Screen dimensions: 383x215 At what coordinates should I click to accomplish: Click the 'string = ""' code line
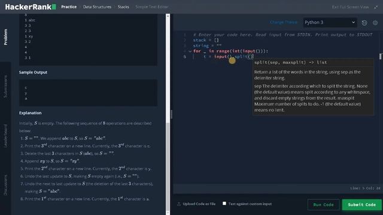click(207, 45)
